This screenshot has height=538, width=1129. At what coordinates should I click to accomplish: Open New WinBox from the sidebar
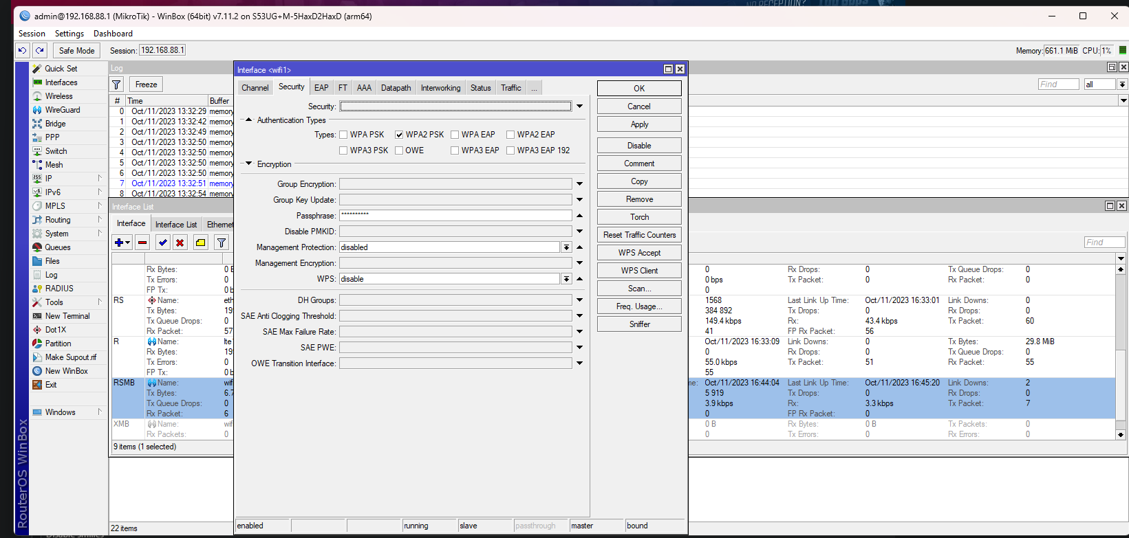66,371
